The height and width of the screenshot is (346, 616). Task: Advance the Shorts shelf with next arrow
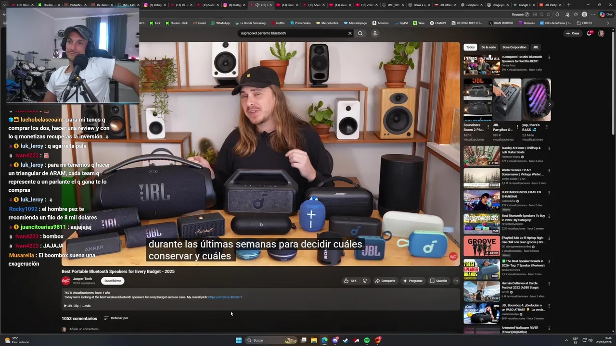point(550,104)
